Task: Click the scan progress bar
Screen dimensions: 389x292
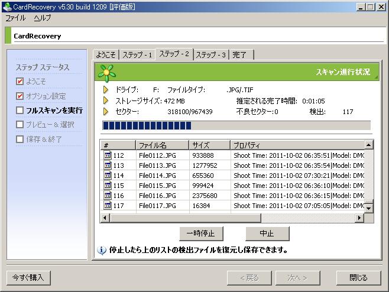Action: click(236, 125)
